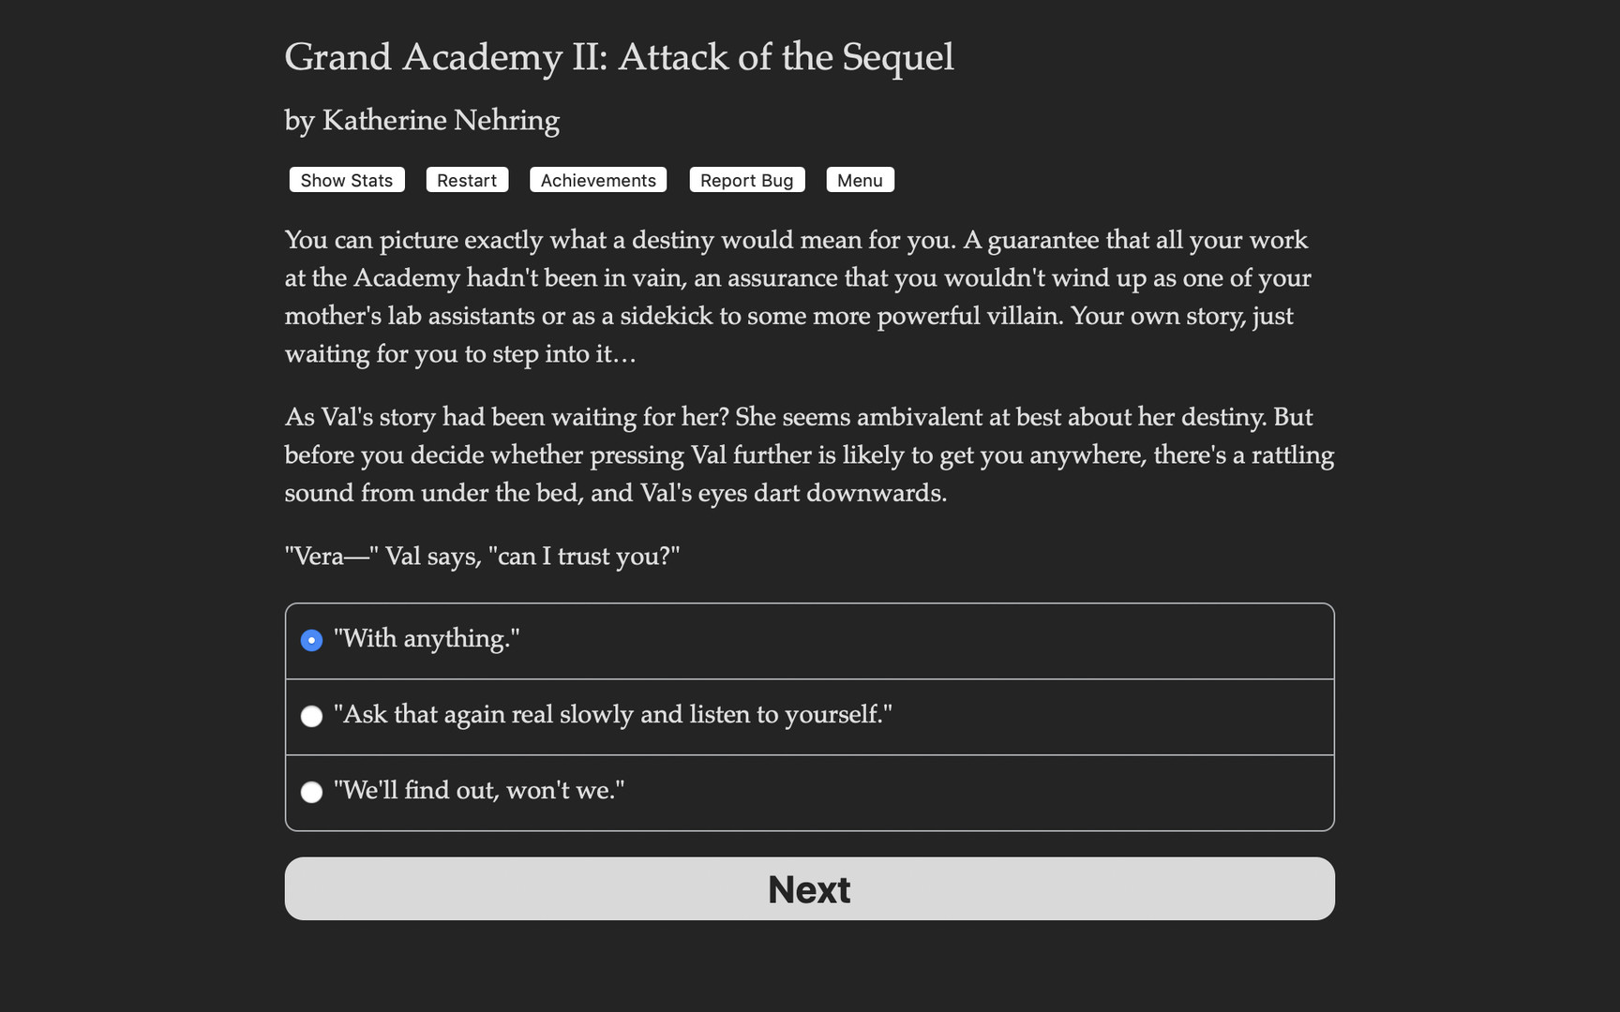
Task: Click the author name Katherine Nehring
Action: (421, 120)
